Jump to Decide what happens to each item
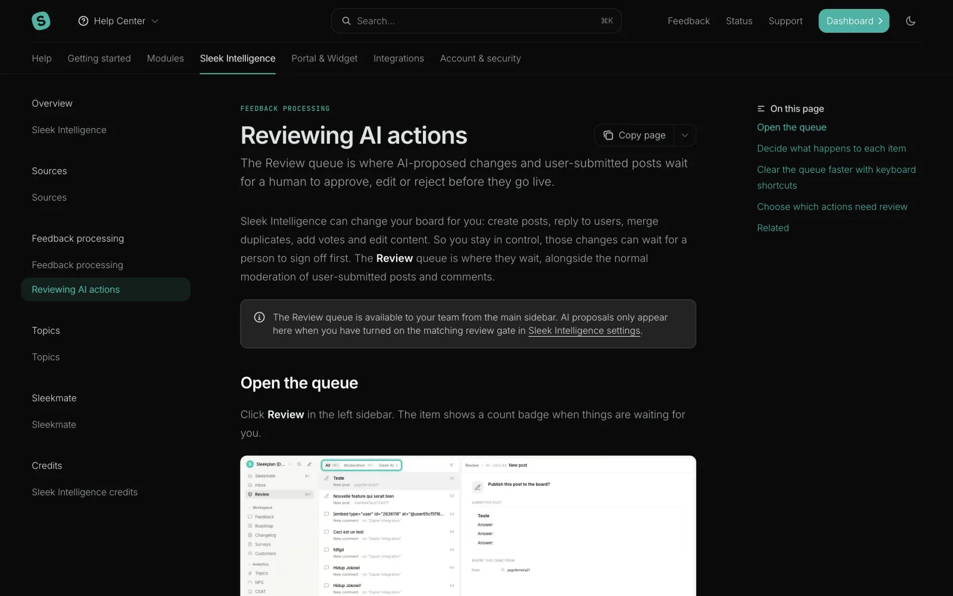 [x=831, y=148]
